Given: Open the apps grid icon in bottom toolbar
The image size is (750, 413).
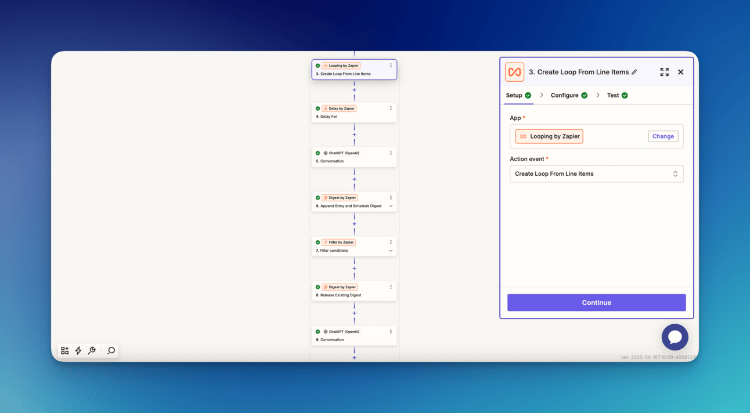Looking at the screenshot, I should [x=65, y=350].
